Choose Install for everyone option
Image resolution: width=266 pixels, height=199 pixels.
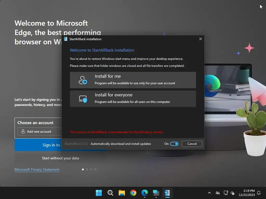point(133,99)
